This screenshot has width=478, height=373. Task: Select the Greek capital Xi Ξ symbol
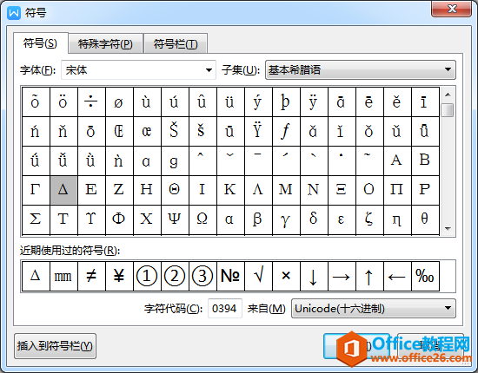coord(342,190)
